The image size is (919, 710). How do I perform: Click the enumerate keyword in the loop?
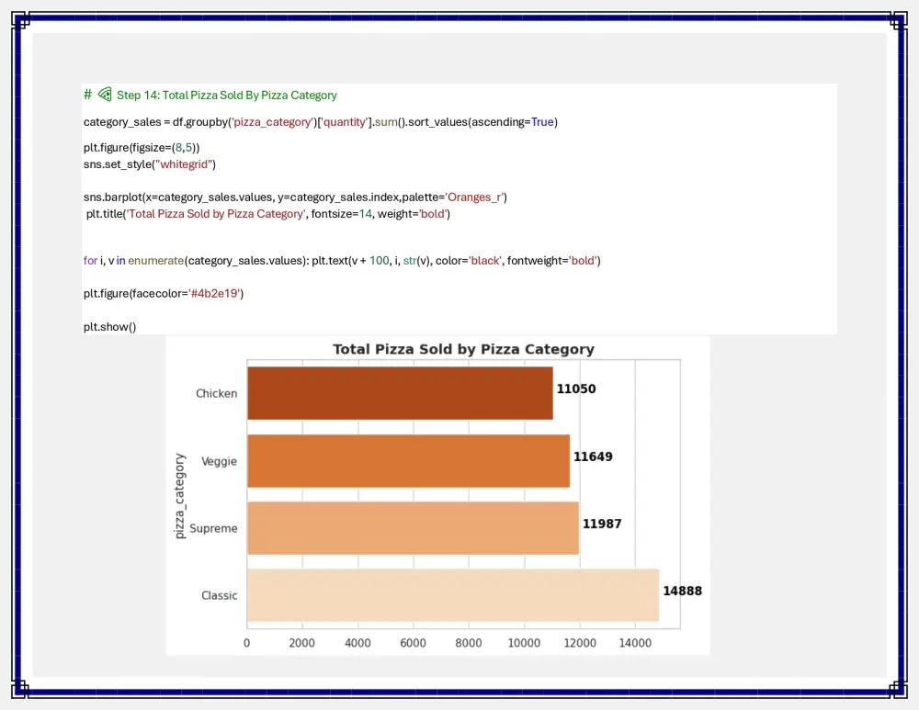157,260
